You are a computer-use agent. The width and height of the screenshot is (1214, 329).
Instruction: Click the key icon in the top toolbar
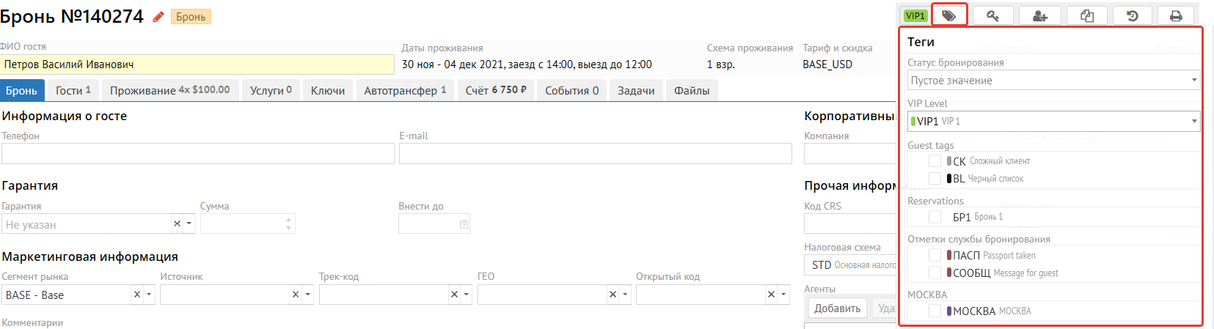[992, 15]
